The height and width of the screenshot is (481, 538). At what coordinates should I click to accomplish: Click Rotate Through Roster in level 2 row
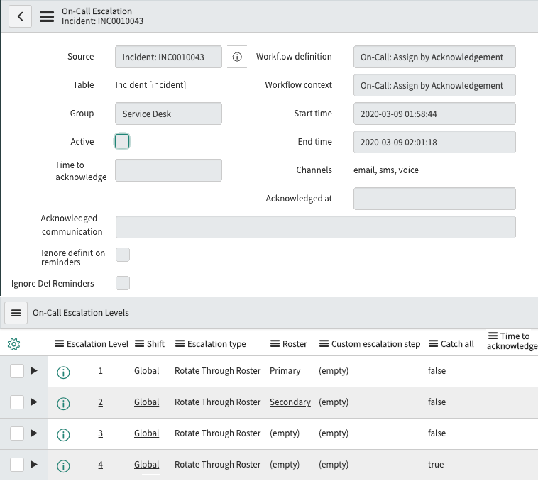pyautogui.click(x=217, y=402)
